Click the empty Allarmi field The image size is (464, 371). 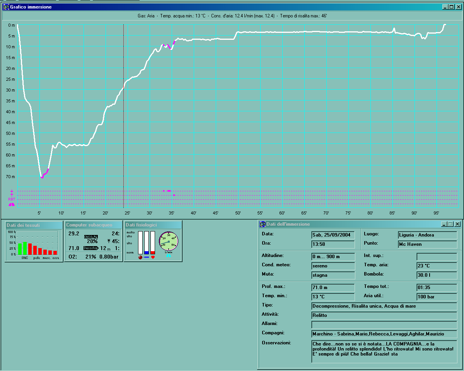(384, 325)
